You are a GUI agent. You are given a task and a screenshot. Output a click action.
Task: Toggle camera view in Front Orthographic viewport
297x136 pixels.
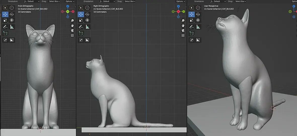(x=72, y=30)
